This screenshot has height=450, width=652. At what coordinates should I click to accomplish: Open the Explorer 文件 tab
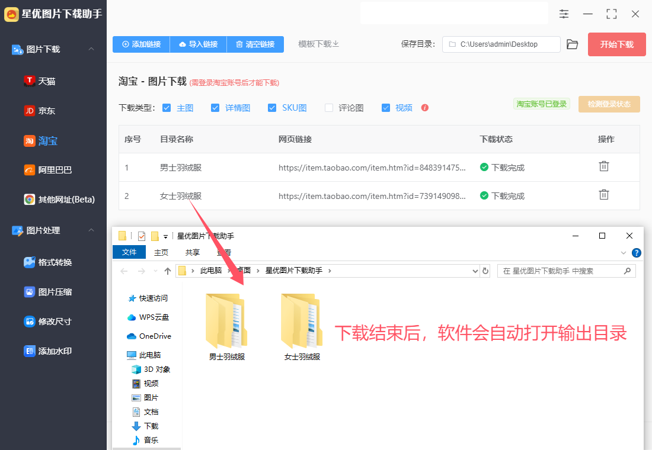click(129, 252)
